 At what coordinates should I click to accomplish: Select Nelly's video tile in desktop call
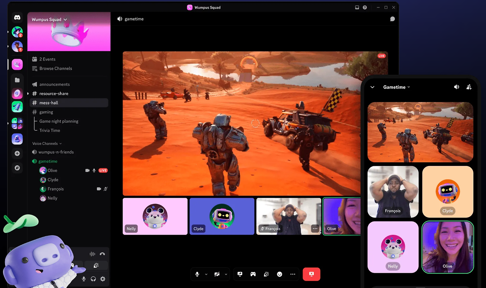click(x=155, y=216)
